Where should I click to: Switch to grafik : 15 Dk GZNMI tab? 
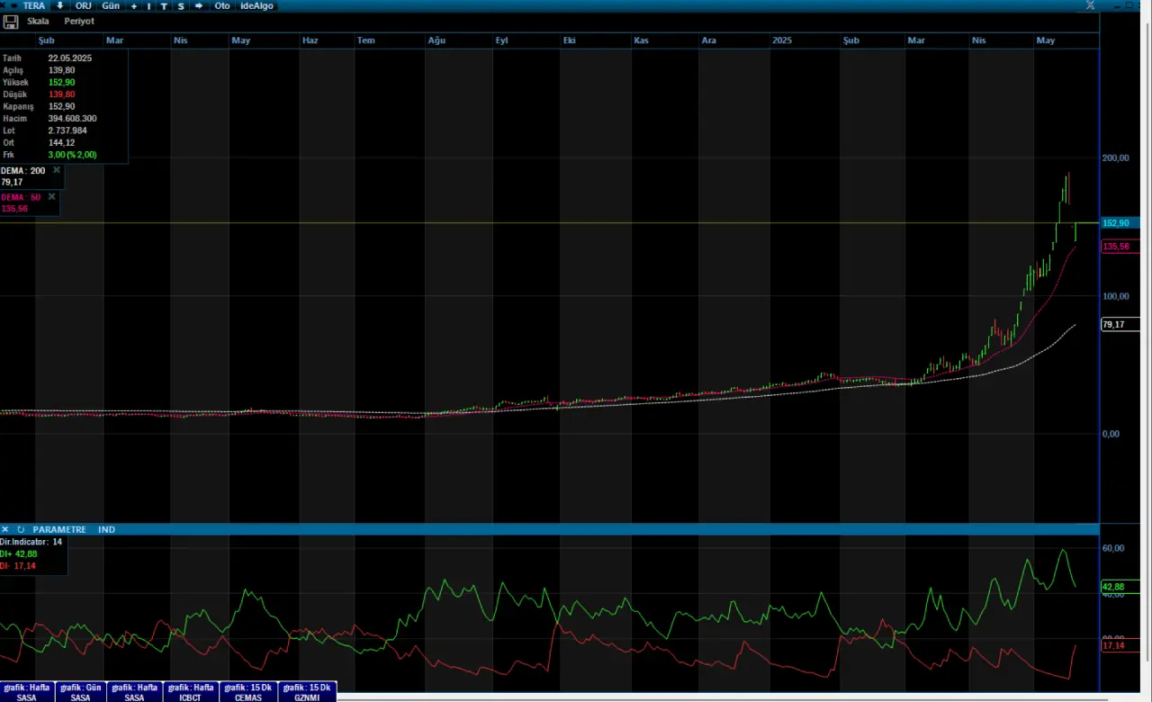(307, 692)
